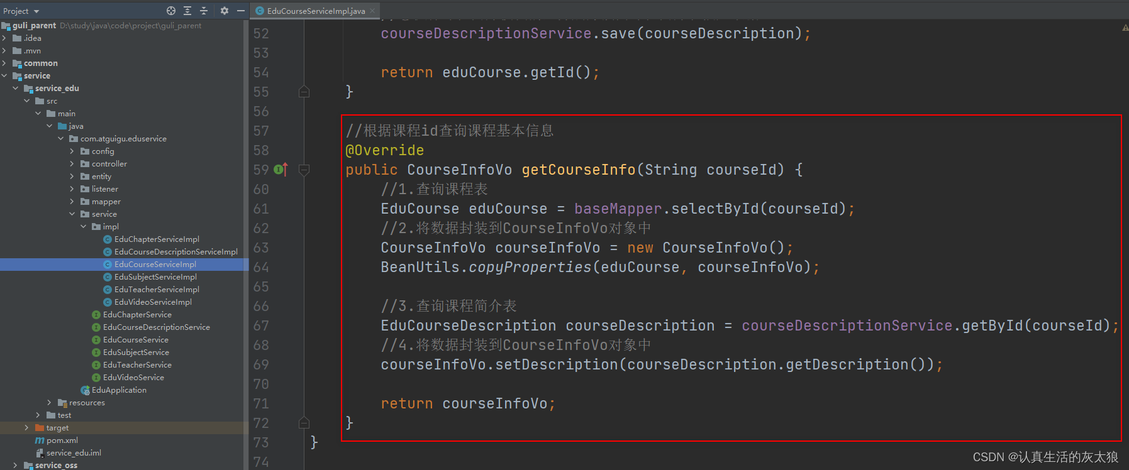This screenshot has width=1129, height=470.
Task: Select EduChapterServiceImpl class file
Action: [x=157, y=239]
